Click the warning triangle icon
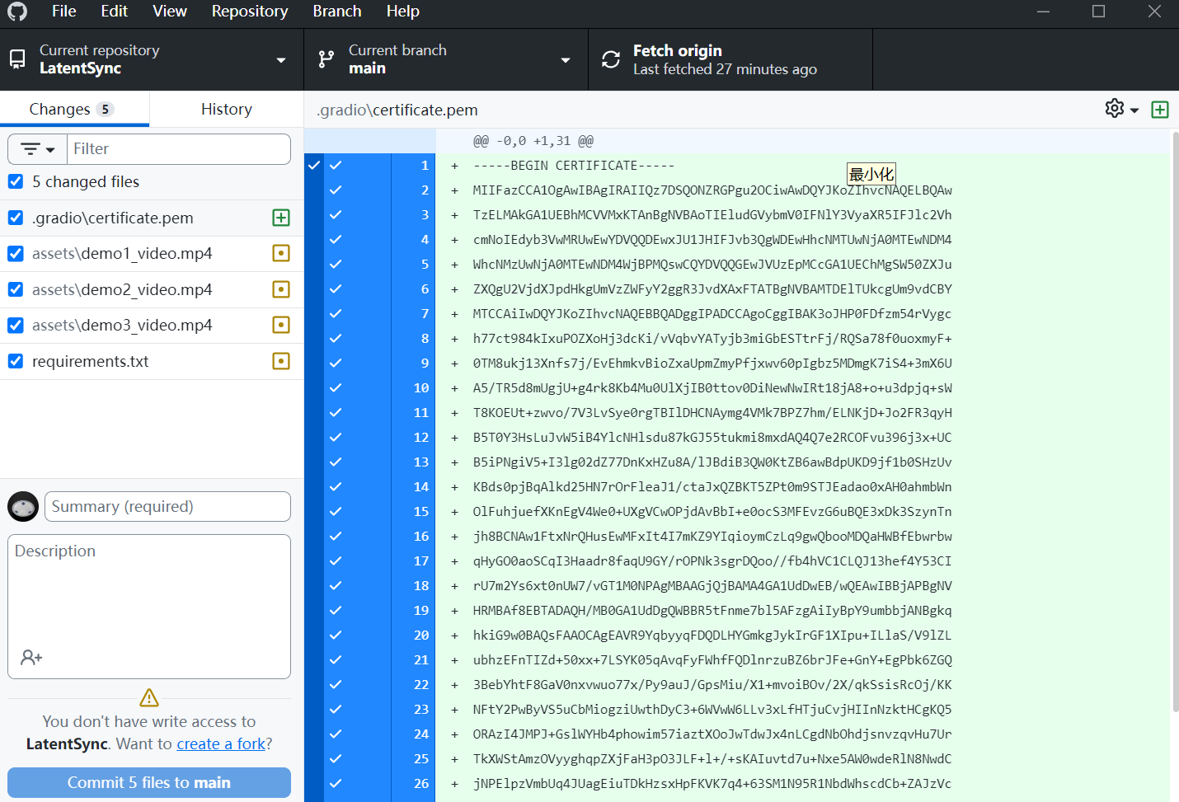This screenshot has width=1179, height=802. [x=149, y=697]
